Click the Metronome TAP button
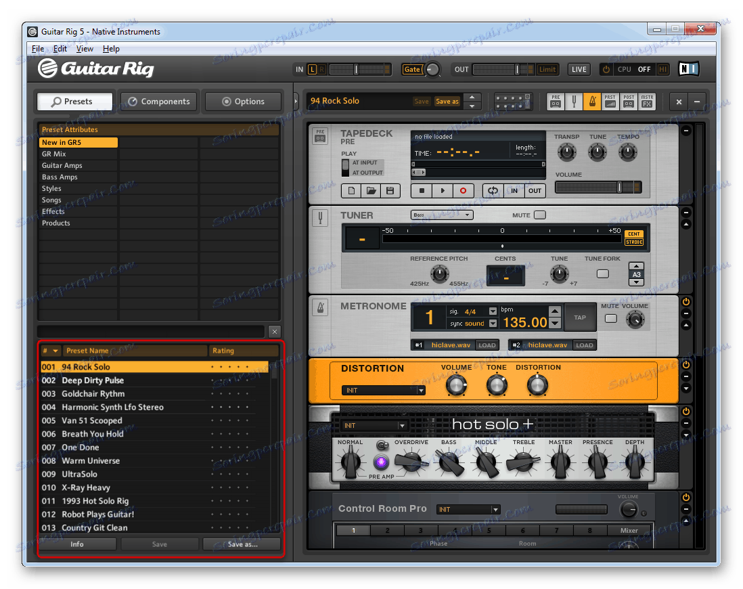The height and width of the screenshot is (589, 743). pos(579,318)
